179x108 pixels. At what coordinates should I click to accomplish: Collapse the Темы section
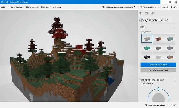click(x=175, y=27)
